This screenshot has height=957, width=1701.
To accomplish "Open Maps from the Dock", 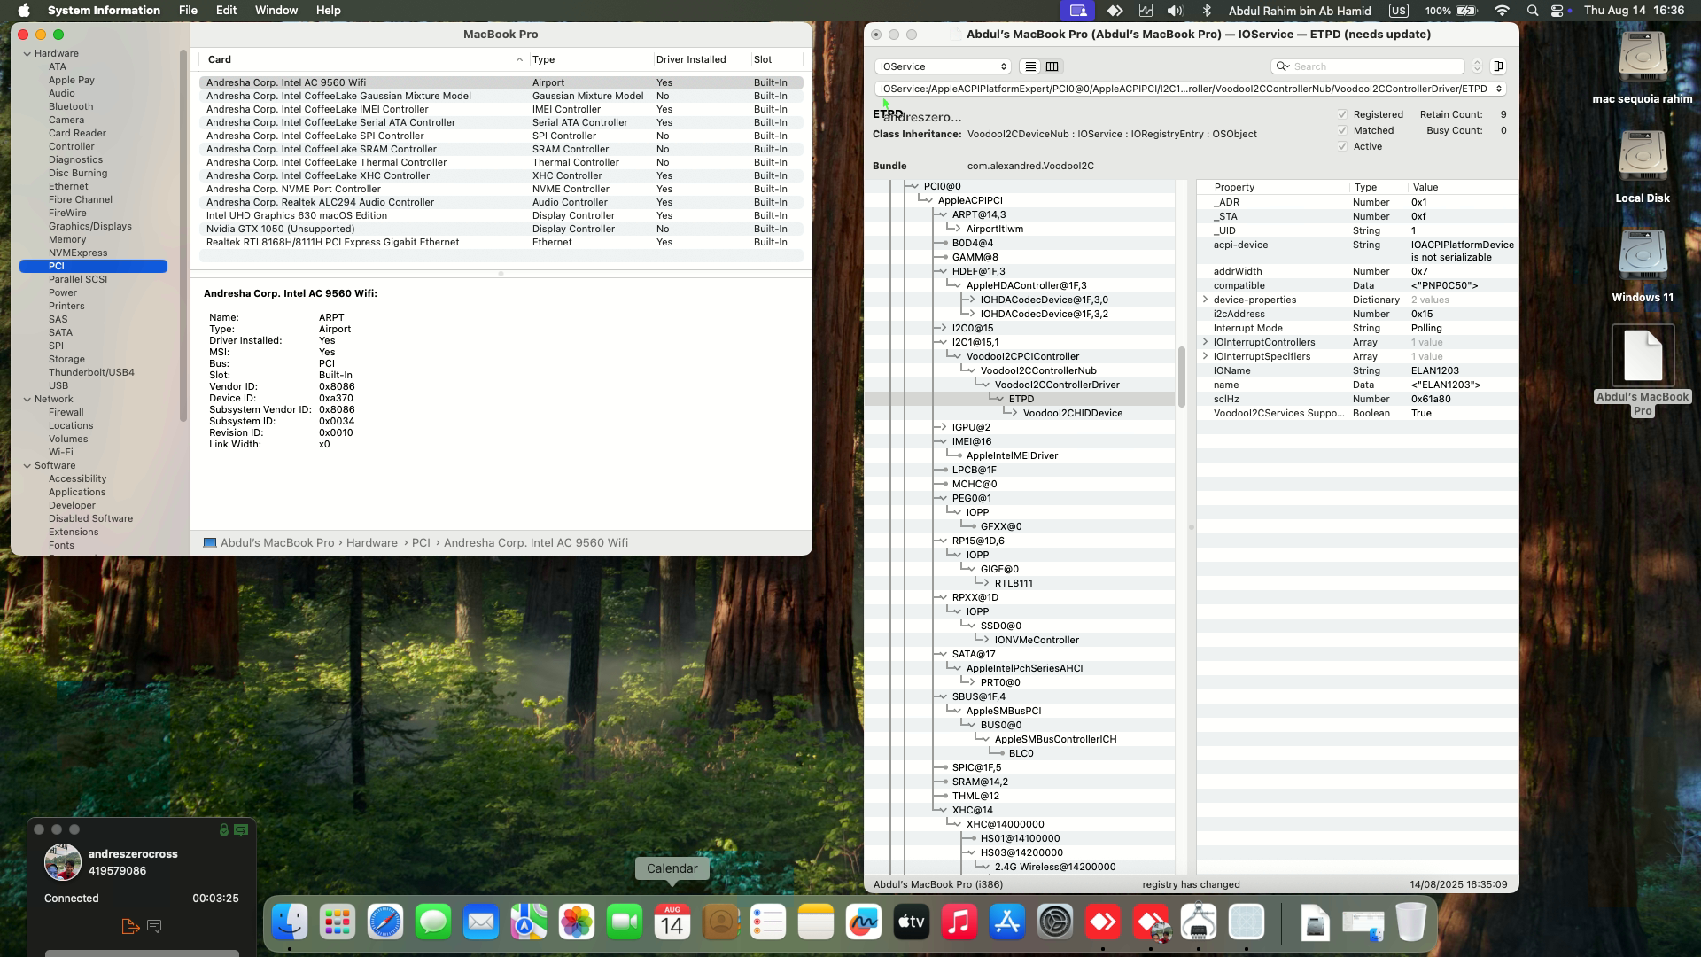I will tap(529, 922).
